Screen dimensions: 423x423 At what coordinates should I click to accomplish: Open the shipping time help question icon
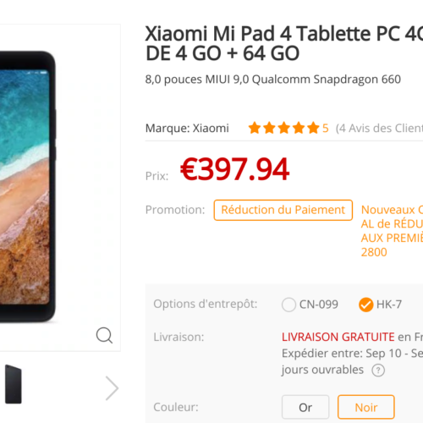[378, 371]
